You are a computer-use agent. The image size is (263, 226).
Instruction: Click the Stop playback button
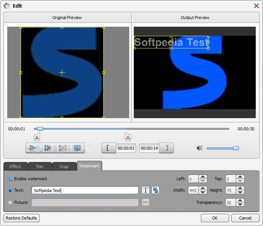(x=77, y=148)
